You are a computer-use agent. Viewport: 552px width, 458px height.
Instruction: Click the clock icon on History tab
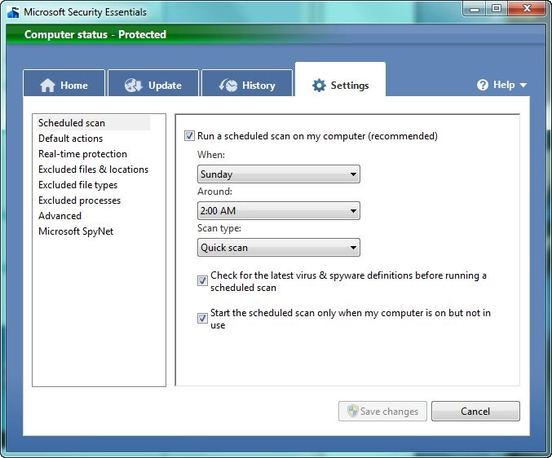point(228,85)
